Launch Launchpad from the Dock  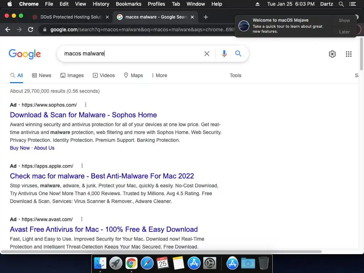(x=116, y=263)
